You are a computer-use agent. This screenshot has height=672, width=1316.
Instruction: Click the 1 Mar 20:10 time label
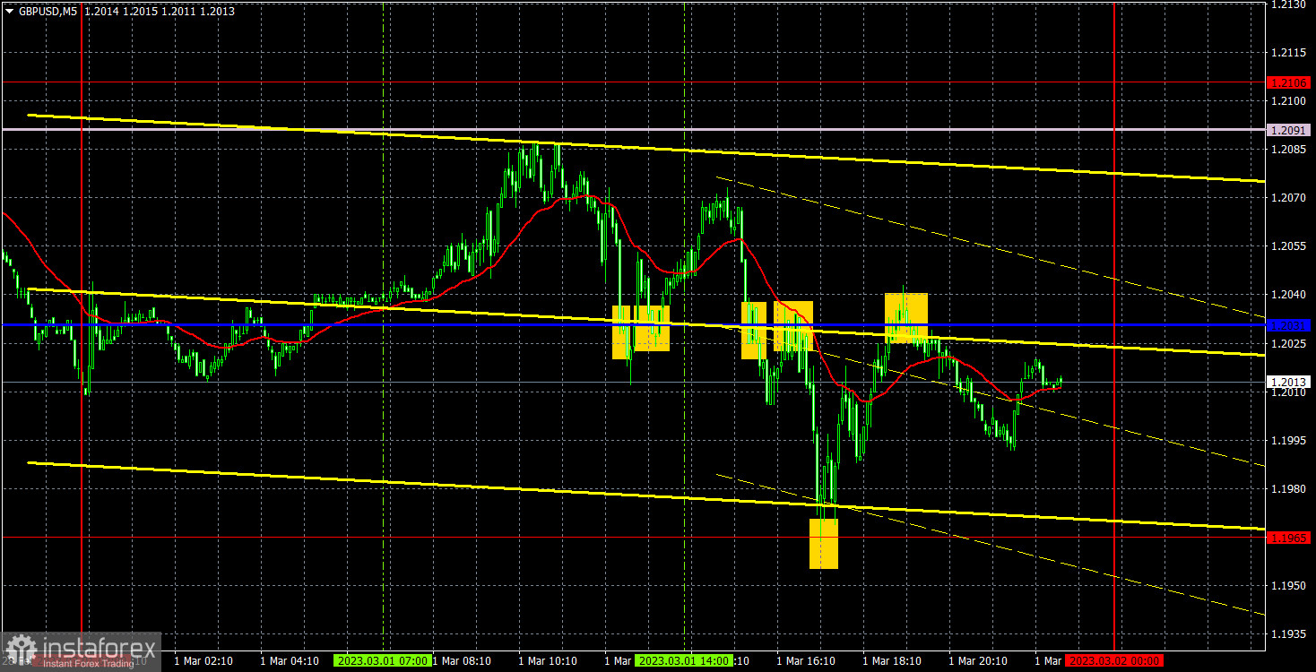[978, 661]
